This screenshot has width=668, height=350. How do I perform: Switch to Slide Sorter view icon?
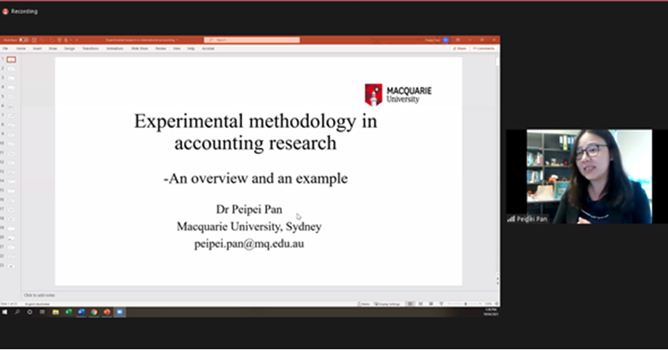click(x=420, y=303)
